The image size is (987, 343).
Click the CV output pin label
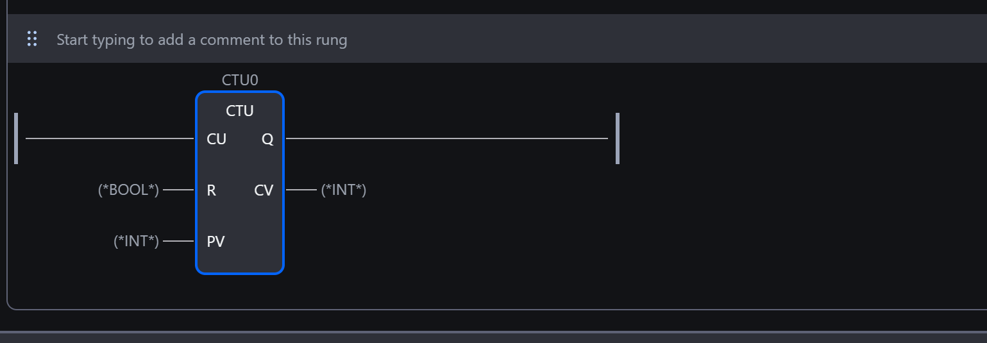264,190
